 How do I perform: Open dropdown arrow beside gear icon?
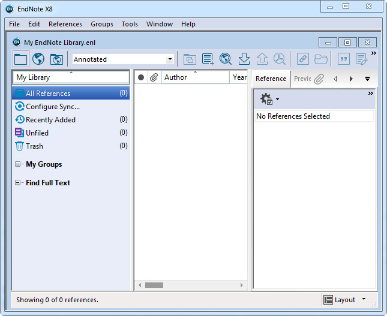277,99
